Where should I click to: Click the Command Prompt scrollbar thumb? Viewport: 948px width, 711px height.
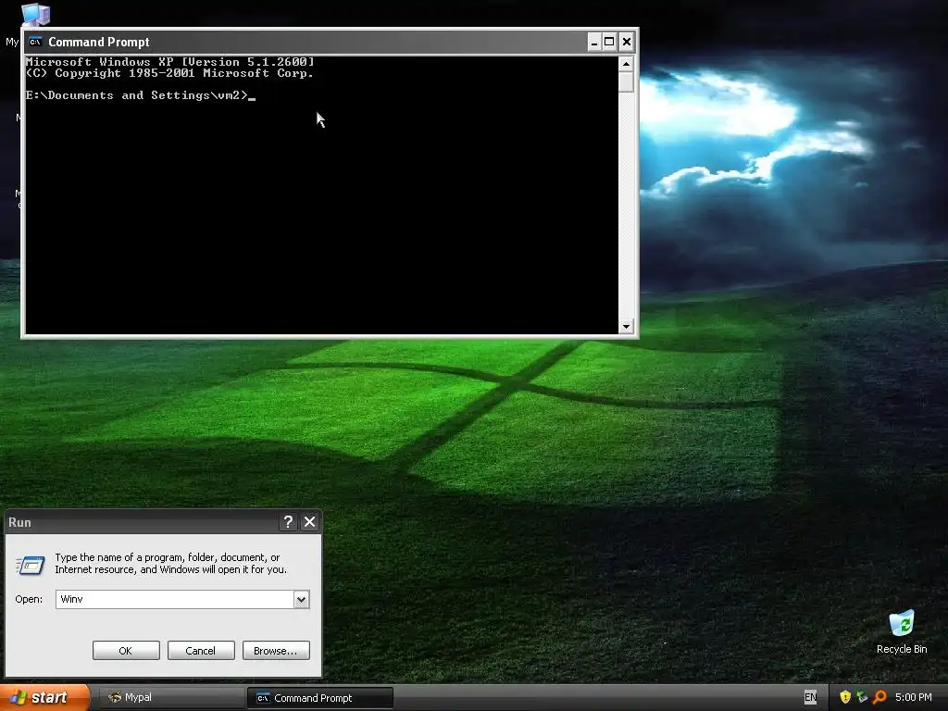click(626, 81)
